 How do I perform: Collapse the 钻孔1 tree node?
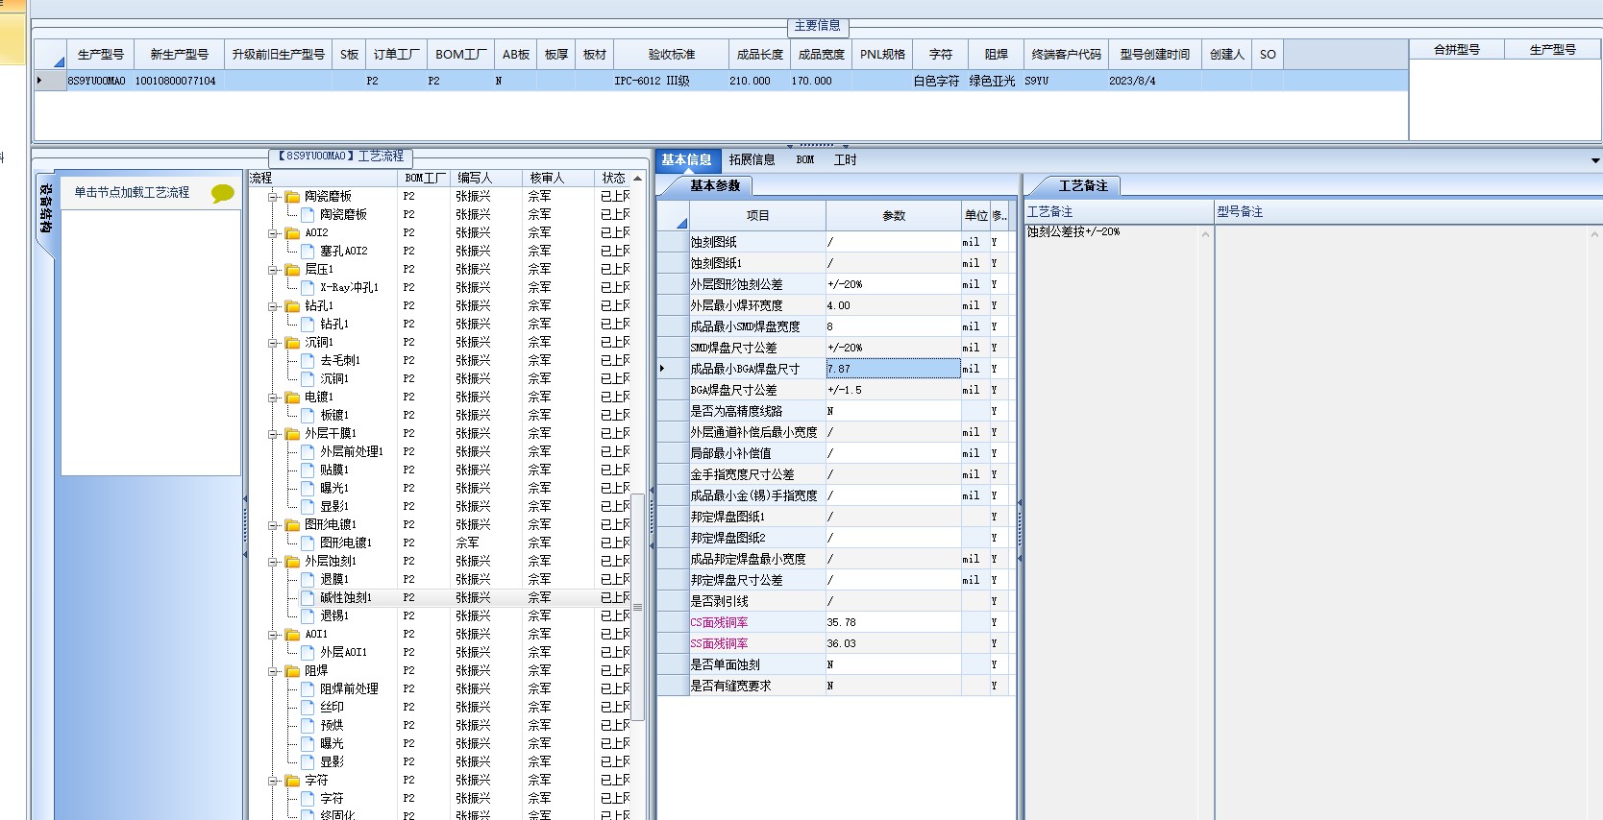[274, 305]
